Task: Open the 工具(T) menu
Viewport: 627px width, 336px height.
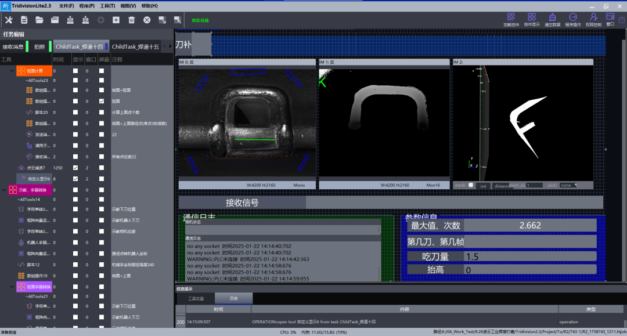Action: point(107,6)
